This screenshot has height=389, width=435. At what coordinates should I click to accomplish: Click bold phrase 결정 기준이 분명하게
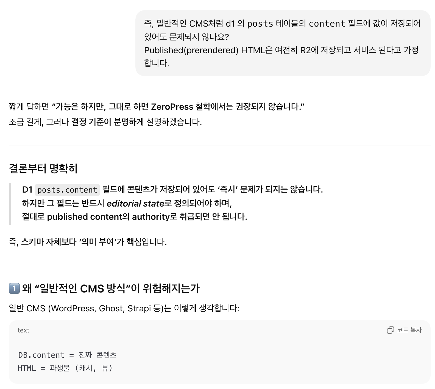click(108, 122)
